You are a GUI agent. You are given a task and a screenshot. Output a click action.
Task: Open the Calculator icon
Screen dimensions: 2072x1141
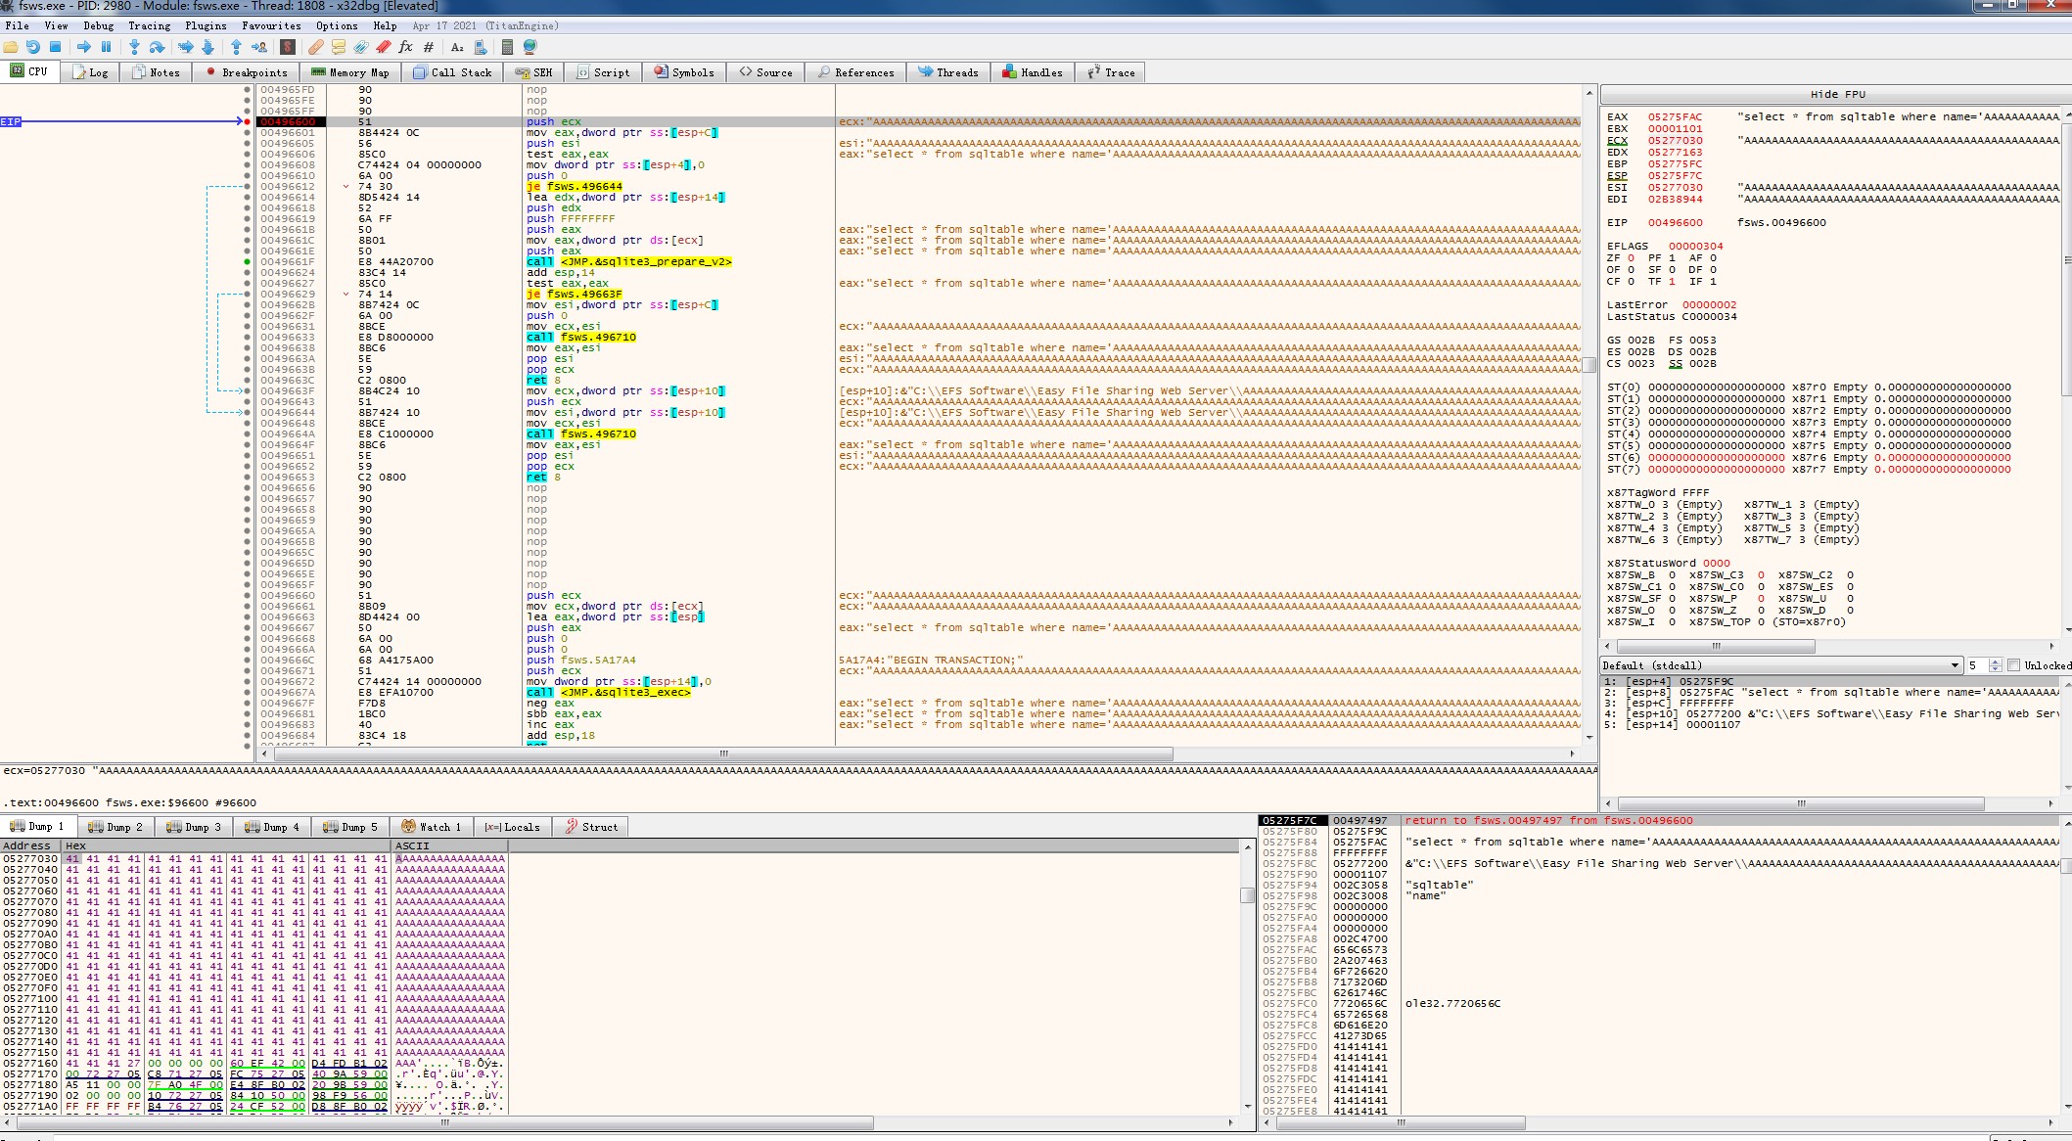[x=507, y=47]
